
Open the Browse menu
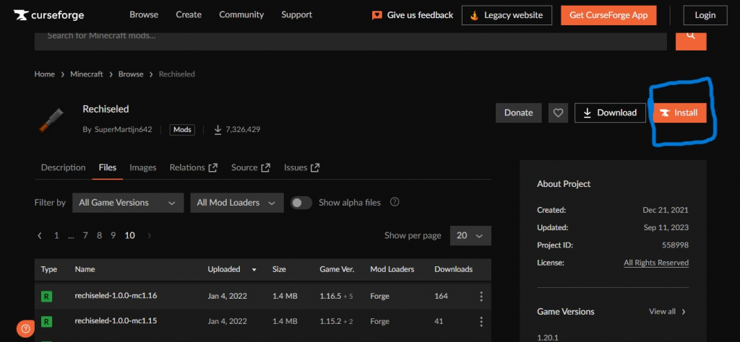(144, 15)
